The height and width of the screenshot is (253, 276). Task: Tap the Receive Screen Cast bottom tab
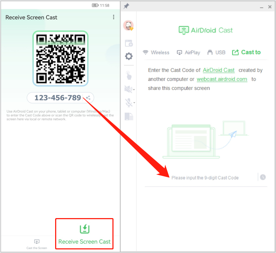84,234
